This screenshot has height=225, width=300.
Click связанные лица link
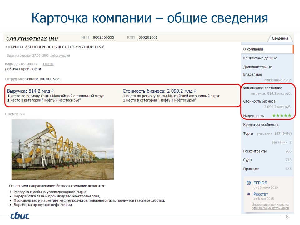278,80
